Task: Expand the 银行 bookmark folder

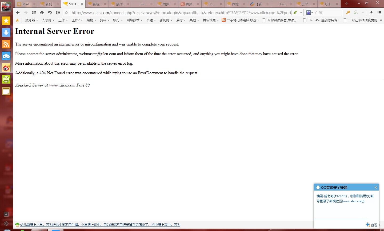Action: pos(118,20)
